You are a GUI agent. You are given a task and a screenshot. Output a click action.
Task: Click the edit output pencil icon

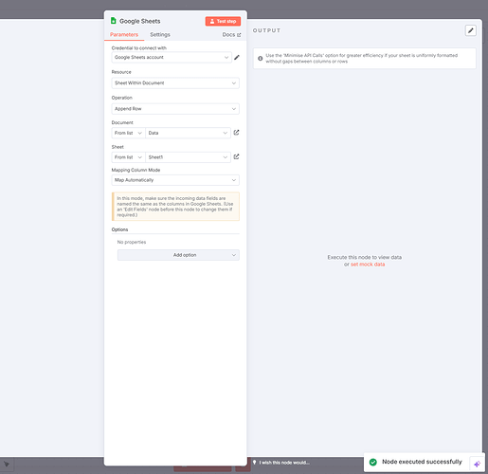471,30
